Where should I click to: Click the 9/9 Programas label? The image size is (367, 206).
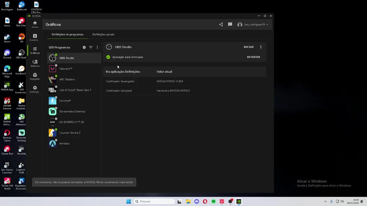(x=59, y=47)
